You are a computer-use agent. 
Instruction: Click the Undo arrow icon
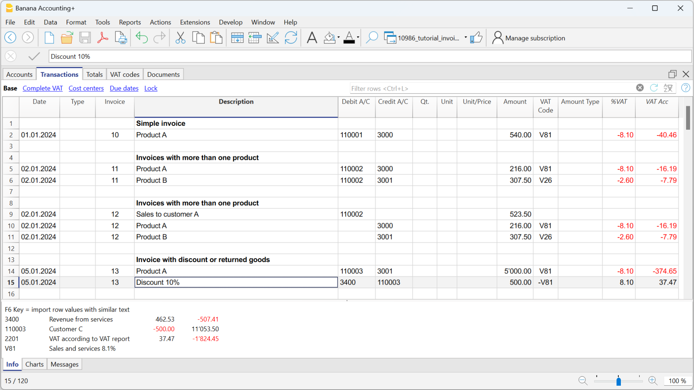142,38
